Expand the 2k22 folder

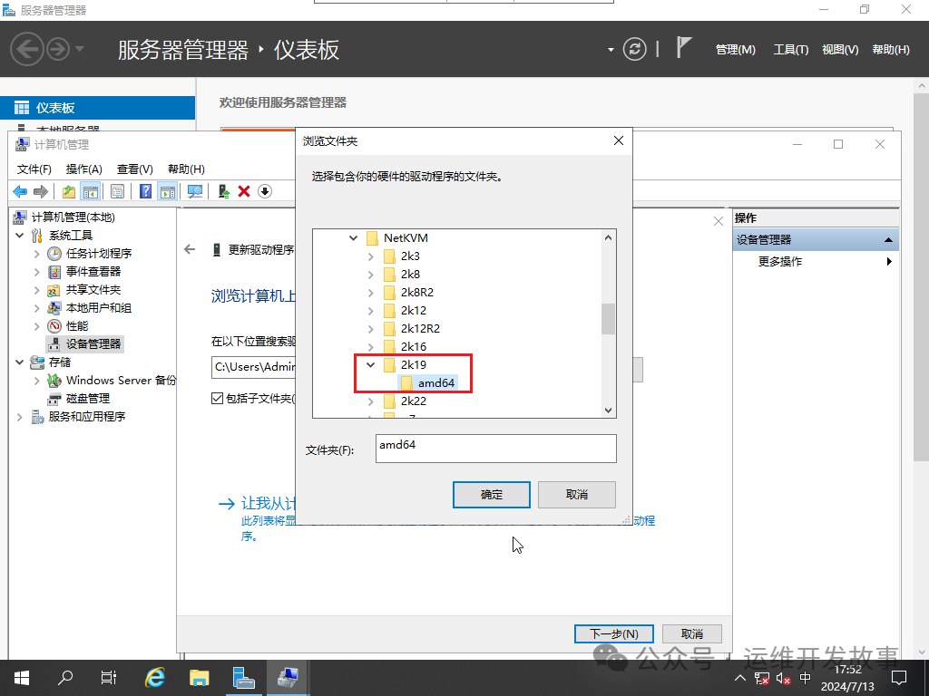click(369, 401)
